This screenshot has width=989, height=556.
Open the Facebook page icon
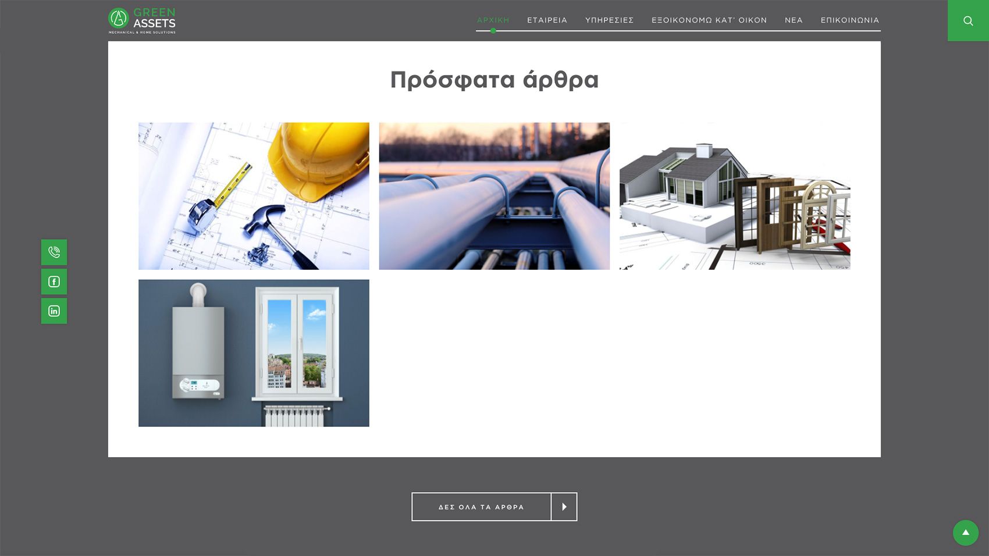tap(54, 282)
